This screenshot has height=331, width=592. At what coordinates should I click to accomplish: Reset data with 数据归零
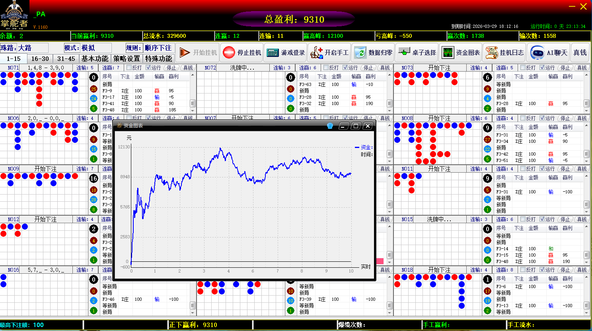click(x=373, y=53)
